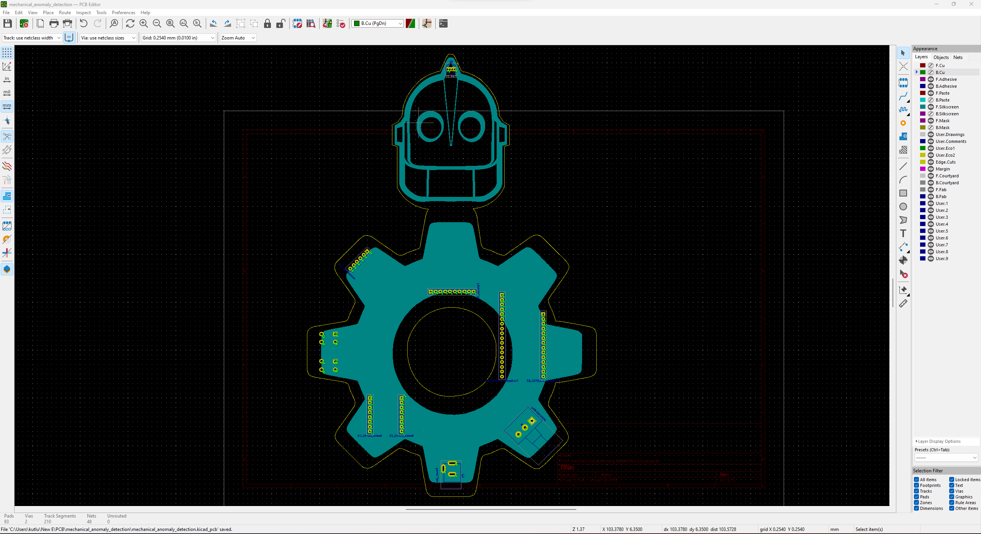Switch to the Nets tab

click(958, 57)
